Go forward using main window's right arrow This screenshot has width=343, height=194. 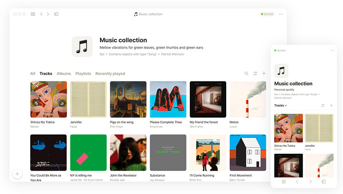48,14
